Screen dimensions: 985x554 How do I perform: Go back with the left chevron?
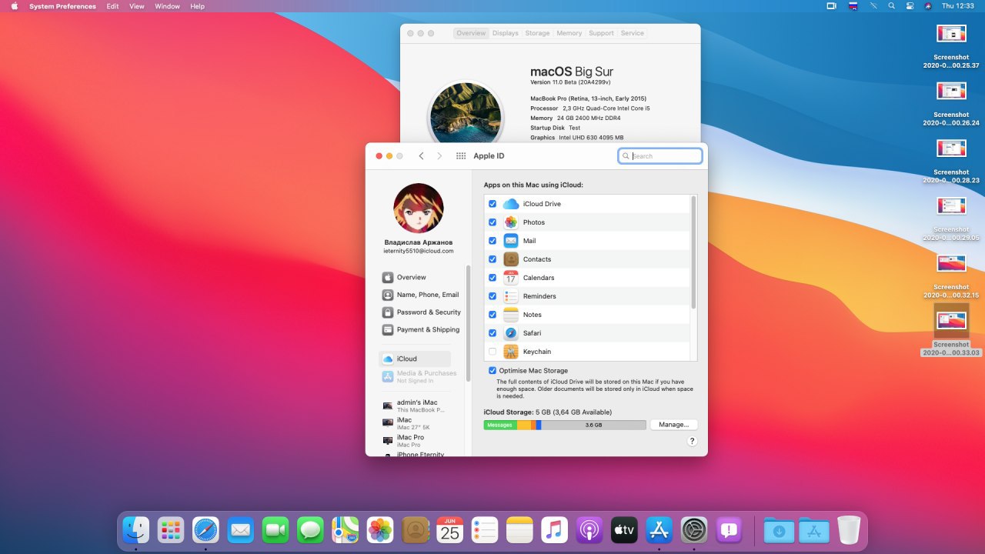pos(421,155)
